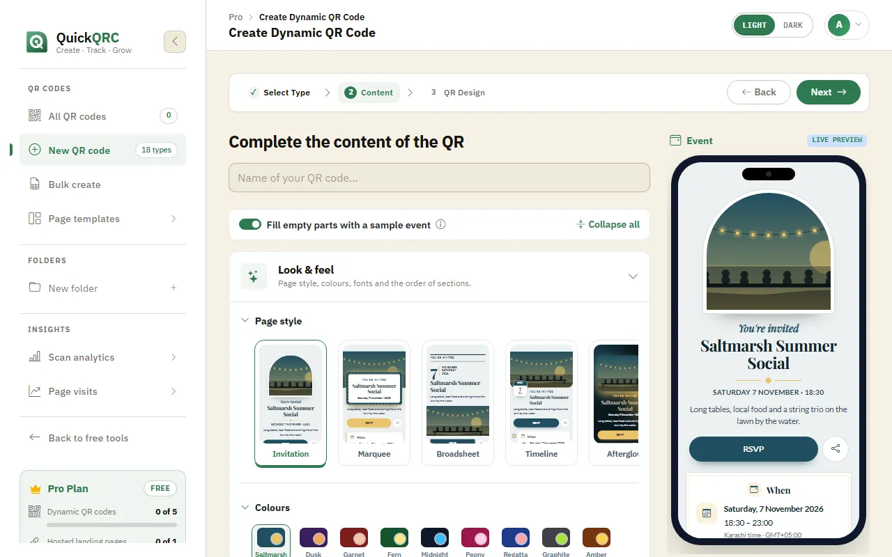Click the All QR codes grid icon
Viewport: 892px width, 557px height.
pos(34,116)
